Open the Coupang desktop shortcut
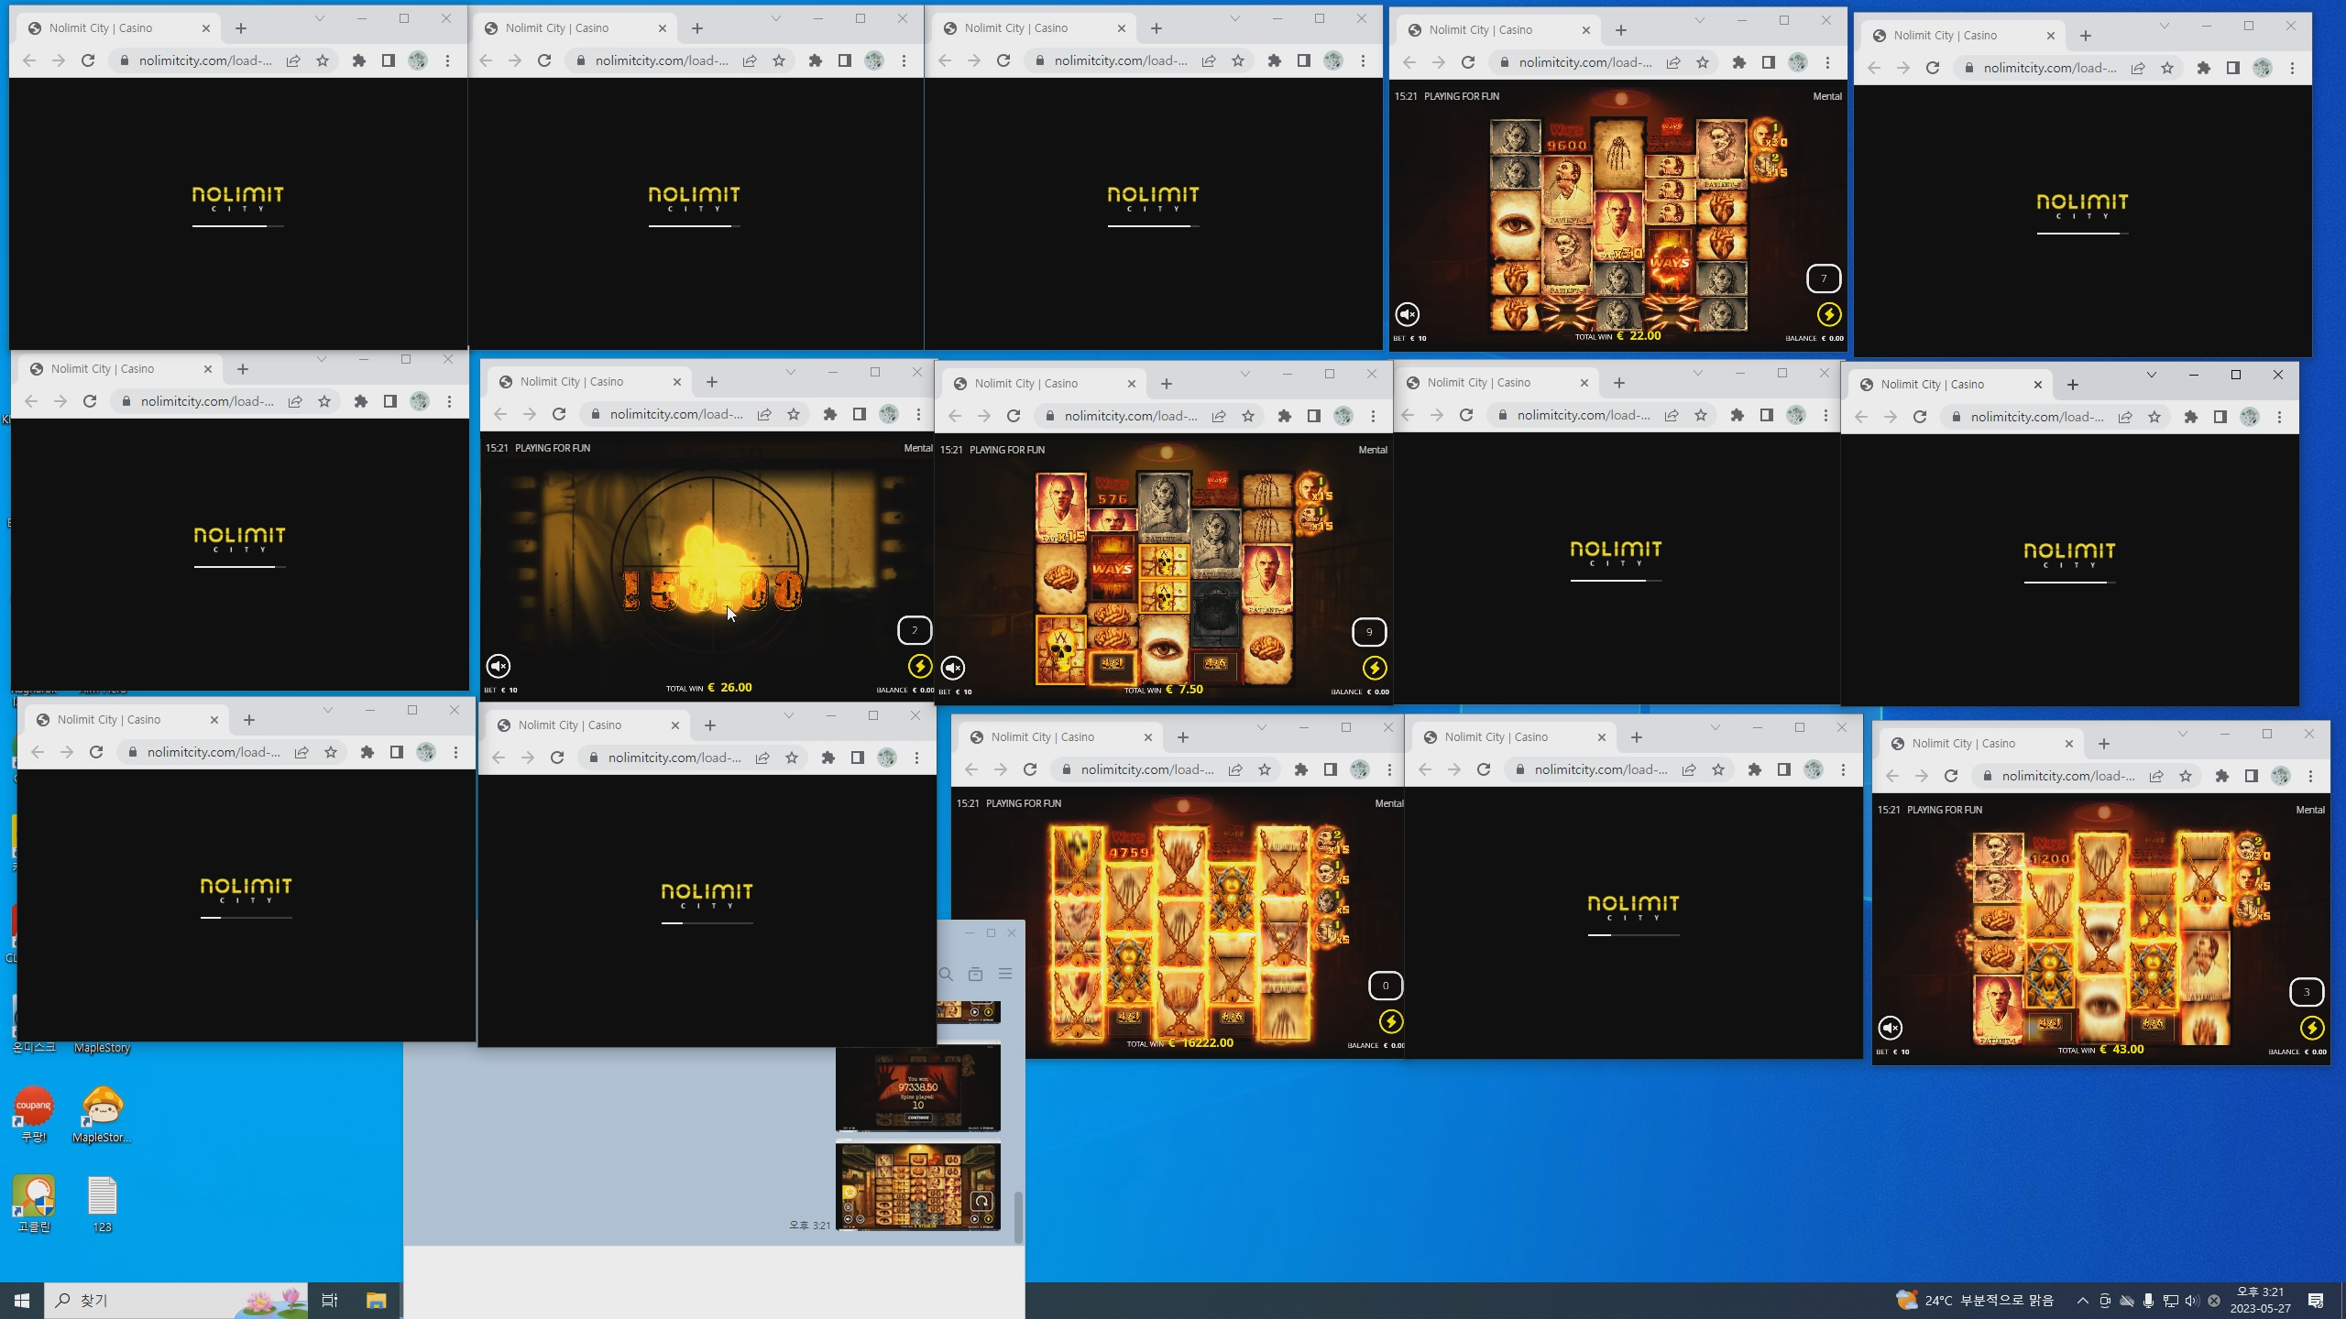The image size is (2346, 1319). coord(34,1114)
